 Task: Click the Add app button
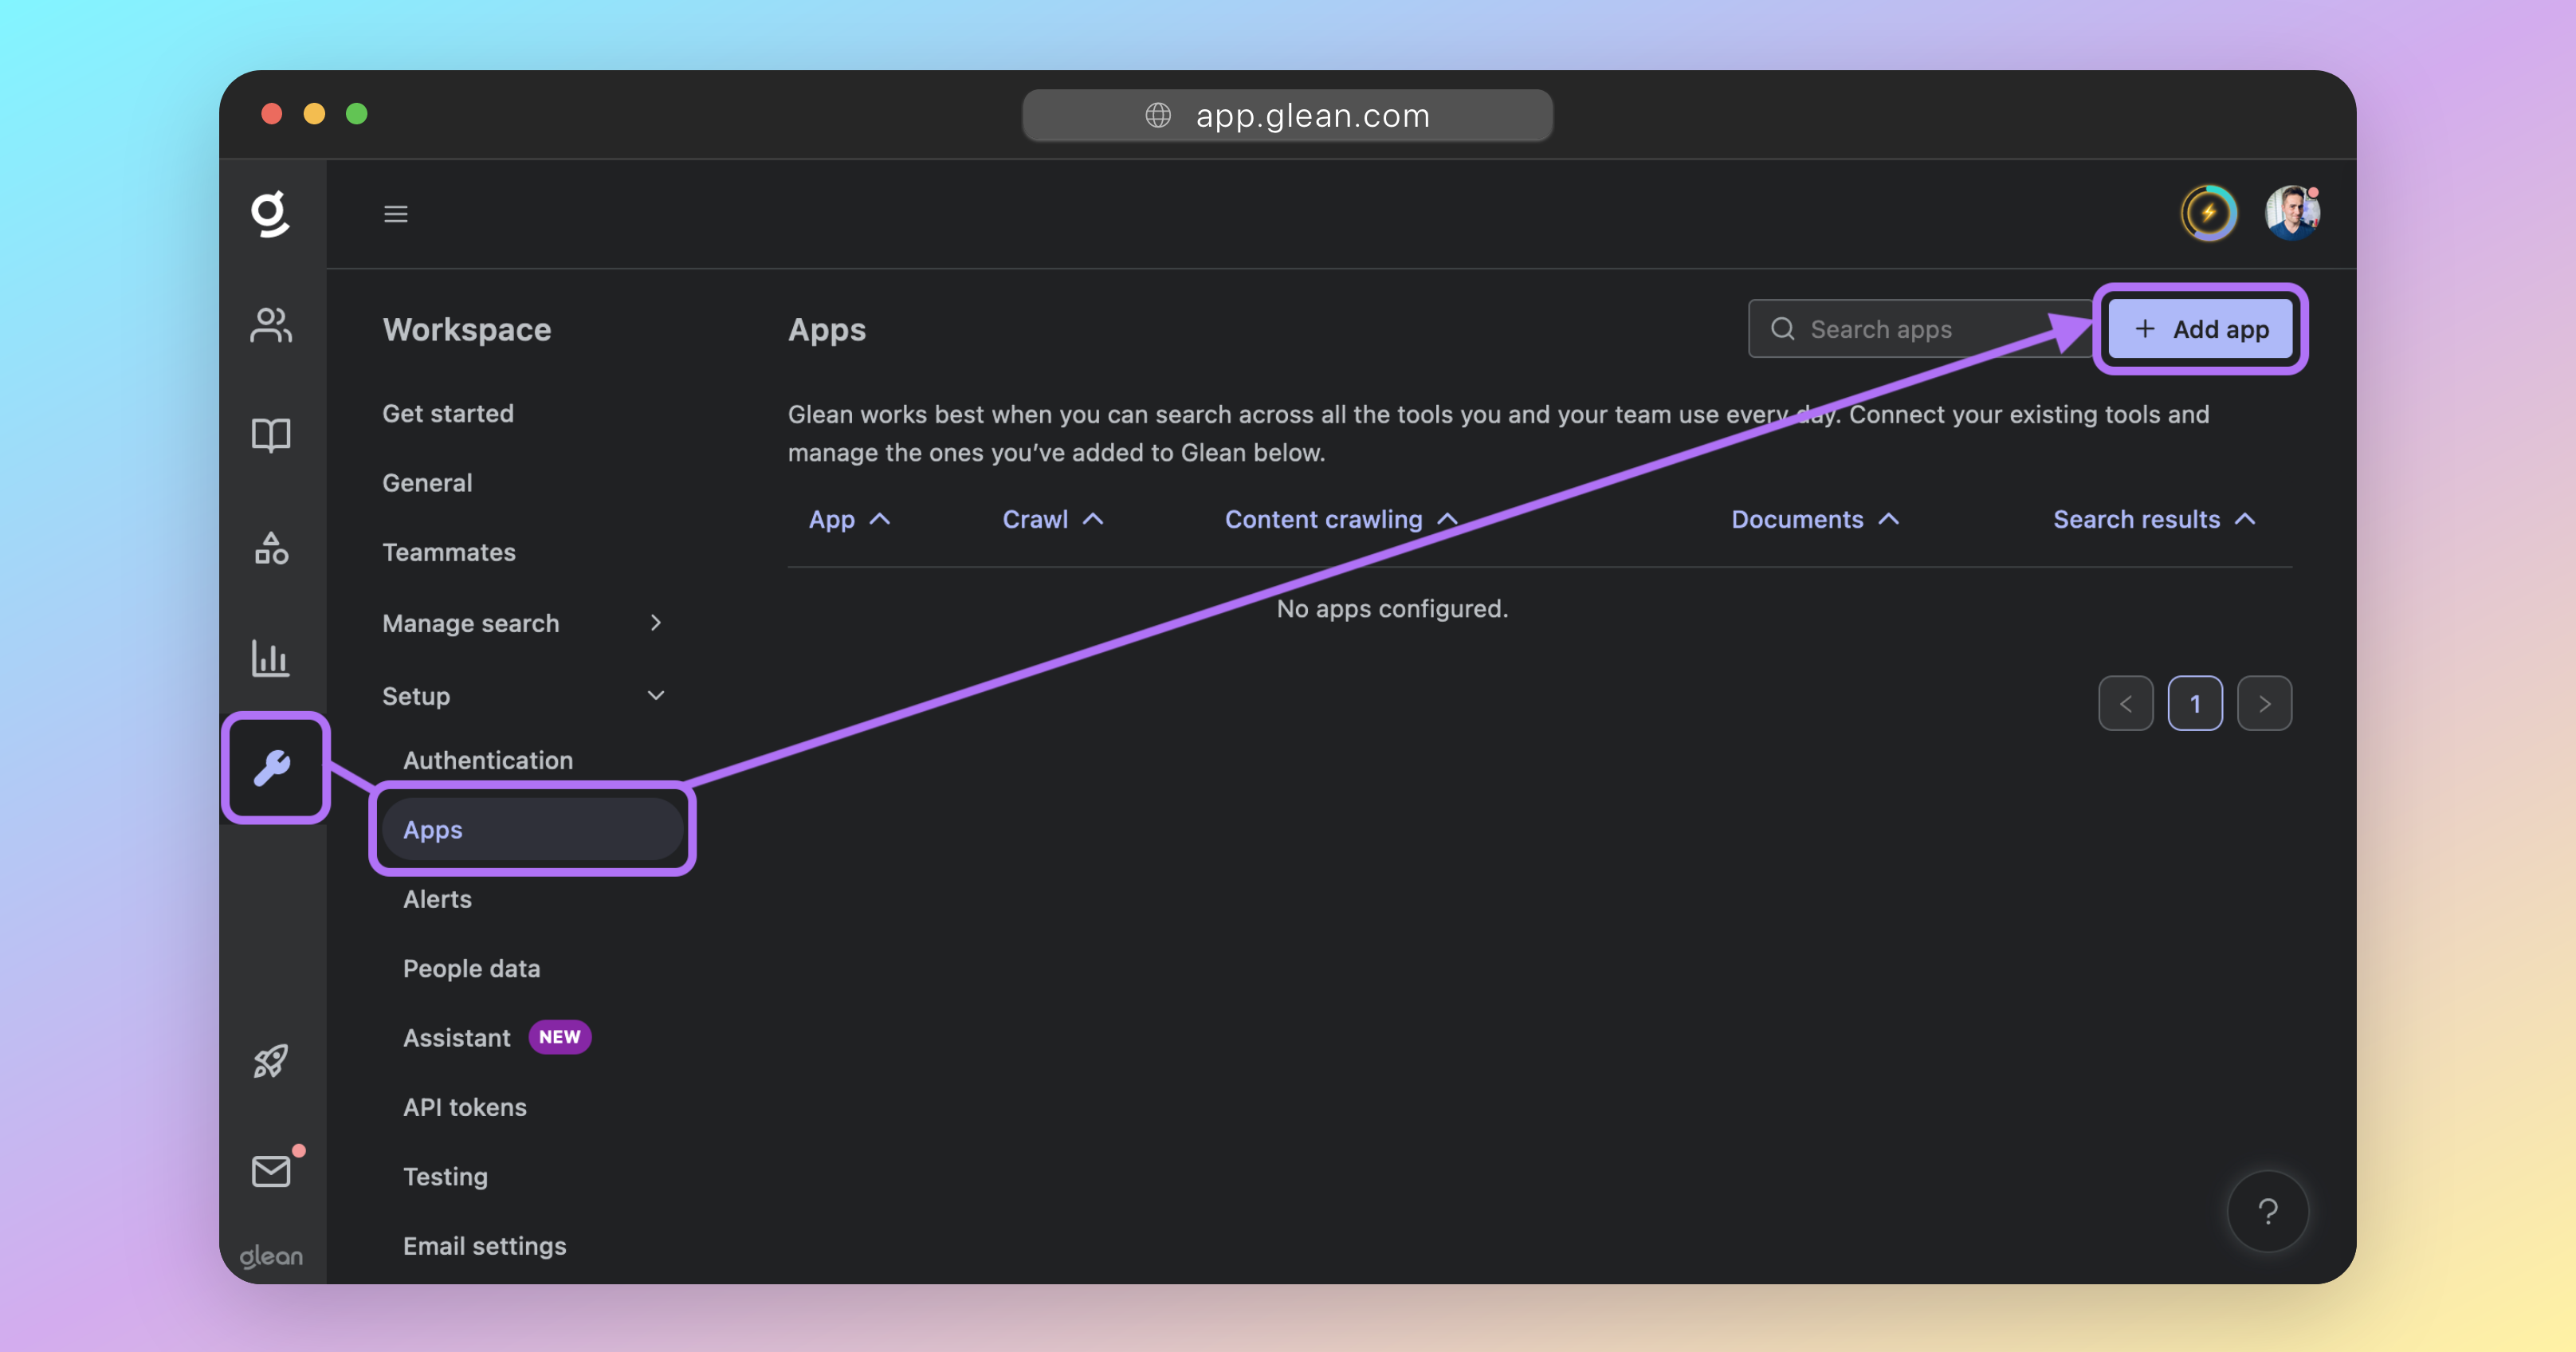(2200, 328)
